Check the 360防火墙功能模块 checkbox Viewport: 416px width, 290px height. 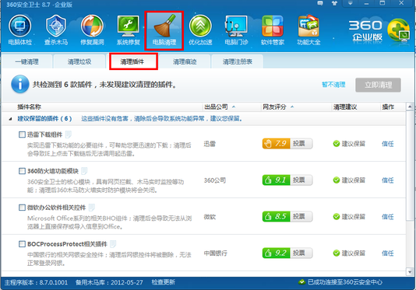pyautogui.click(x=22, y=171)
